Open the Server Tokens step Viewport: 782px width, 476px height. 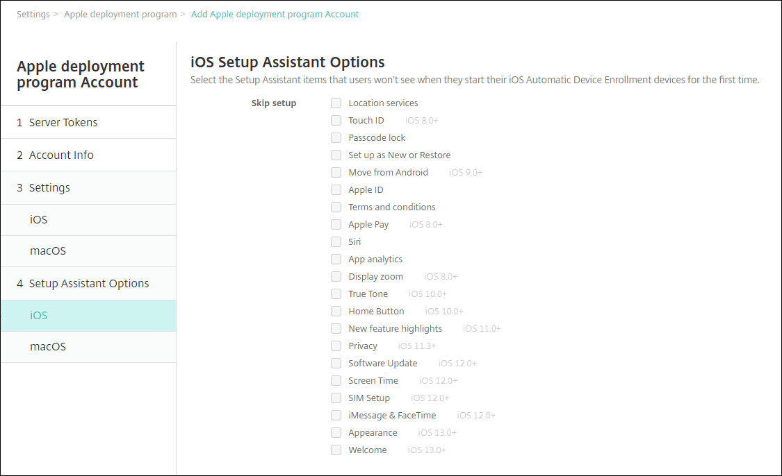click(63, 123)
